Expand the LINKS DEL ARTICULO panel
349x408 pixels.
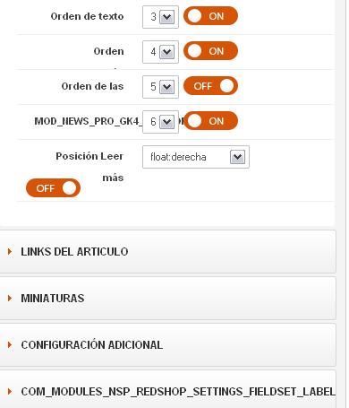pyautogui.click(x=167, y=251)
